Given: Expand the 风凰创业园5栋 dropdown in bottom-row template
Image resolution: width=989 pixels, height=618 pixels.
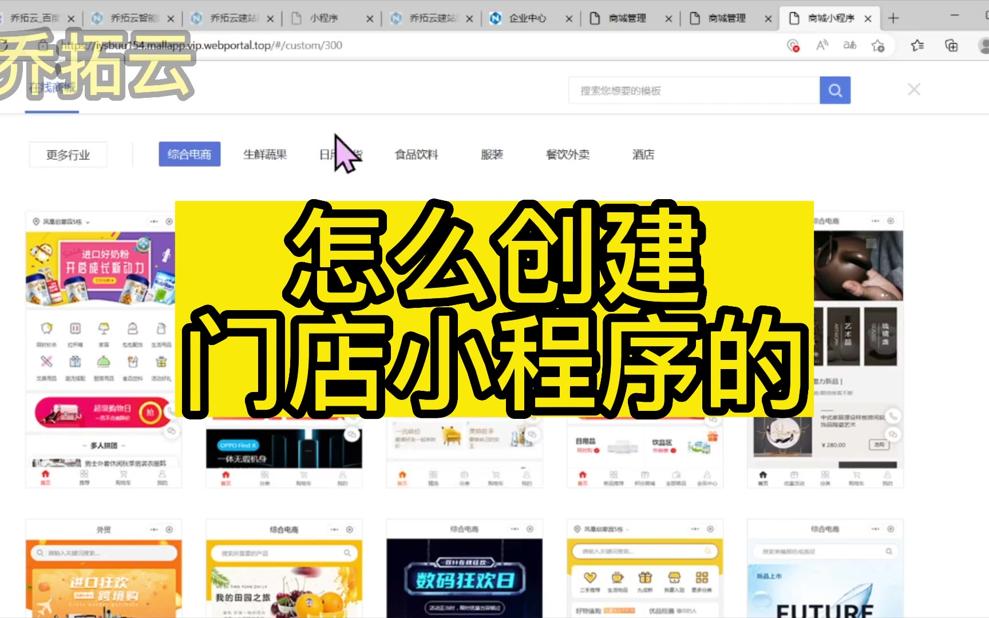Looking at the screenshot, I should coord(602,529).
